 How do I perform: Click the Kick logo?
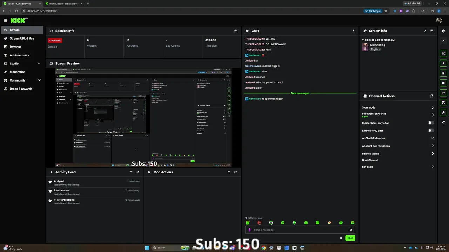[x=19, y=21]
